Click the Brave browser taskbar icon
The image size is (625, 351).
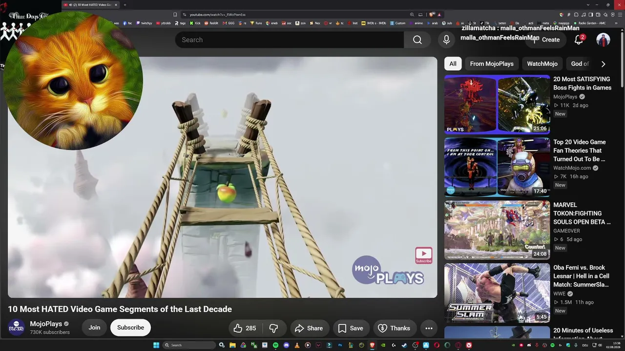tap(372, 345)
